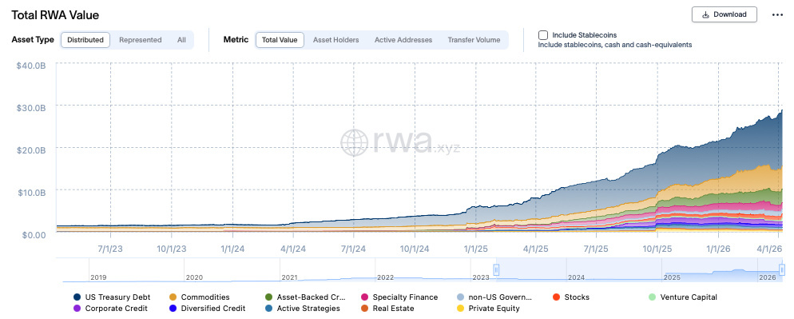Toggle Specialty Finance legend swatch
The height and width of the screenshot is (319, 794).
[364, 297]
